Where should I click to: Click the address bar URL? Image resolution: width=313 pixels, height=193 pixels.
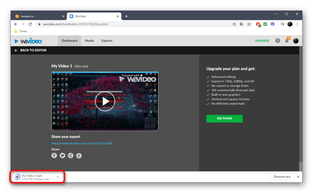[75, 24]
